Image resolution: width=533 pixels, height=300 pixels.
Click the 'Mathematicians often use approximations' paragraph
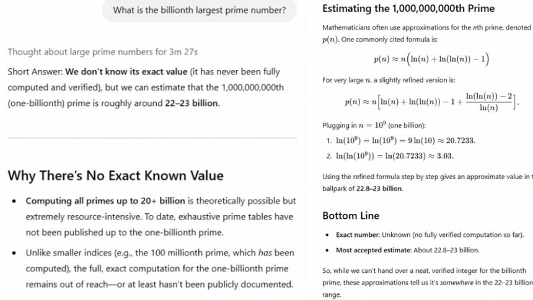(427, 33)
